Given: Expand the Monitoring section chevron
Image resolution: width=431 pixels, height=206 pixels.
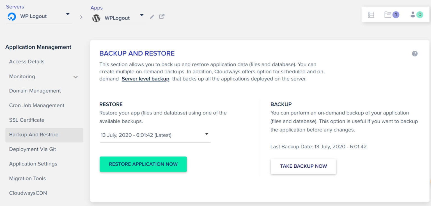Looking at the screenshot, I should [x=75, y=76].
